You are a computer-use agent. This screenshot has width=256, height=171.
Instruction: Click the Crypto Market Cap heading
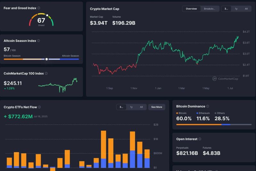(105, 9)
